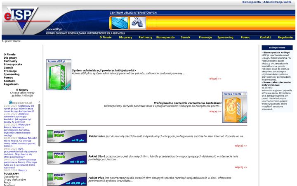Open Biznespoczta link in the top right corner
The height and width of the screenshot is (186, 297).
coord(251,2)
